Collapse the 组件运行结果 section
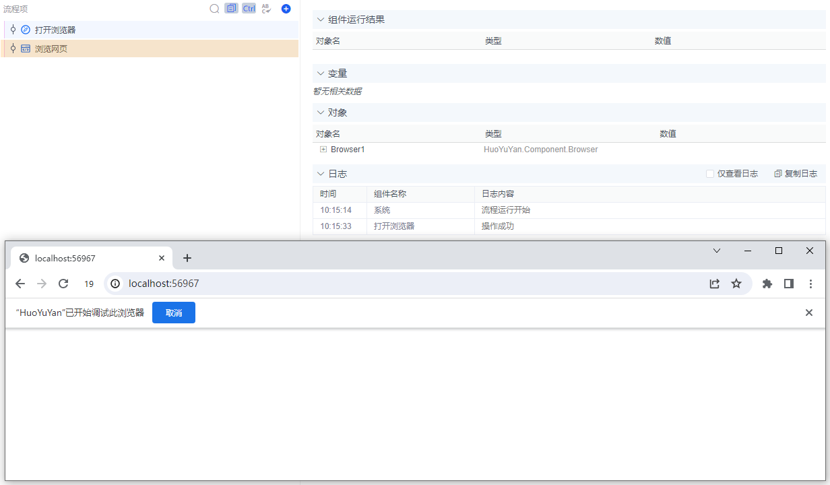This screenshot has height=485, width=830. click(320, 20)
